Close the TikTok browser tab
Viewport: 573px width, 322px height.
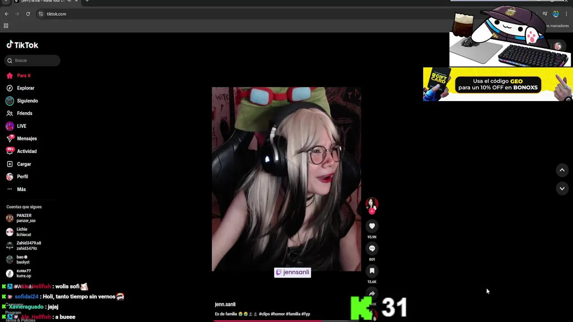[x=76, y=1]
